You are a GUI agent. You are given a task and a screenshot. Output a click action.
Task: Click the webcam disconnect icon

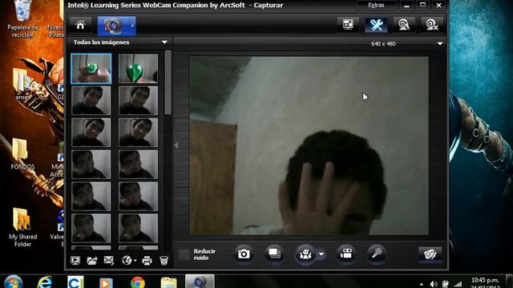coord(432,25)
